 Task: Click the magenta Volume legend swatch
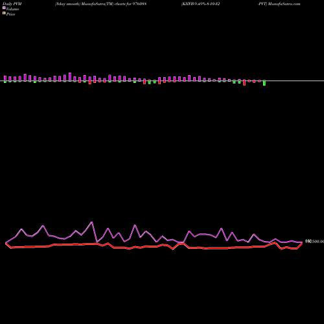(4, 8)
